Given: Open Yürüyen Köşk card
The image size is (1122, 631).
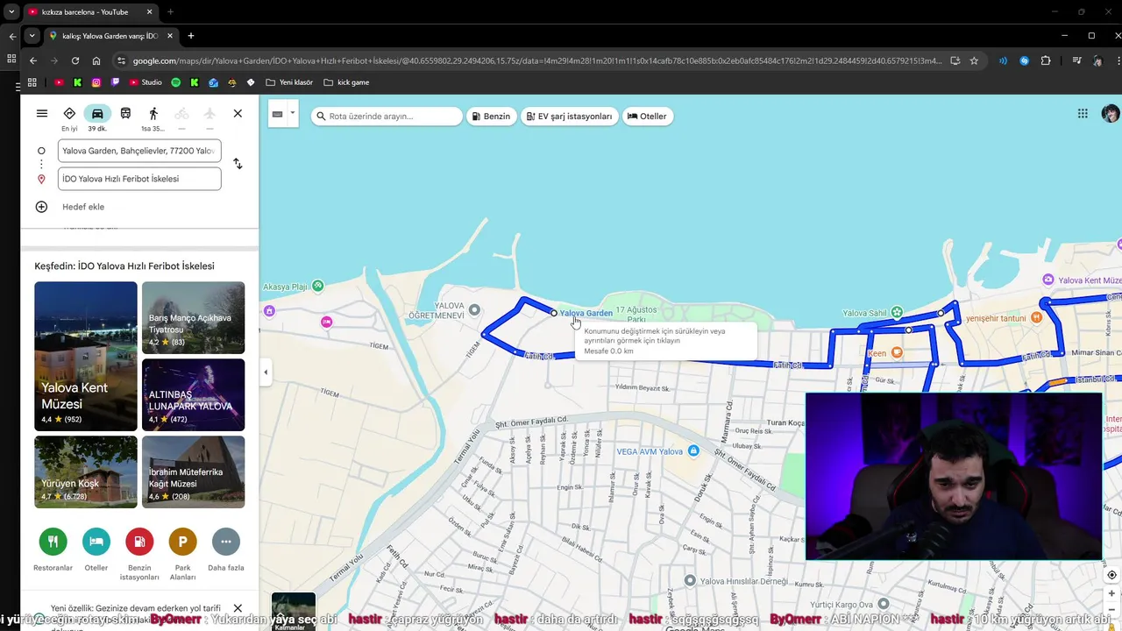Looking at the screenshot, I should (x=86, y=471).
